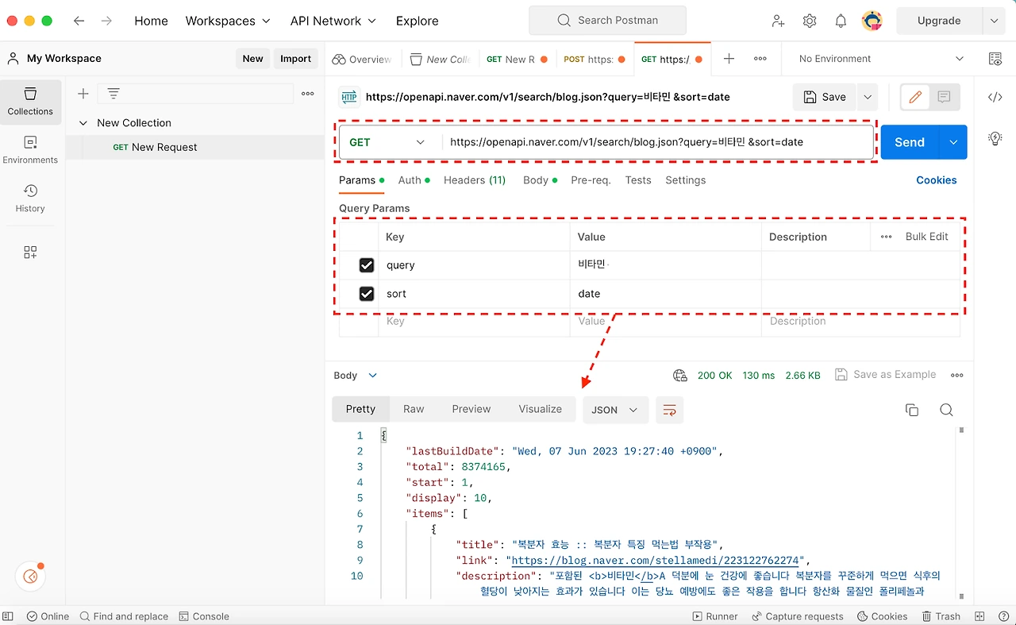Add a new request tab
Screen dimensions: 1016x625
(729, 59)
